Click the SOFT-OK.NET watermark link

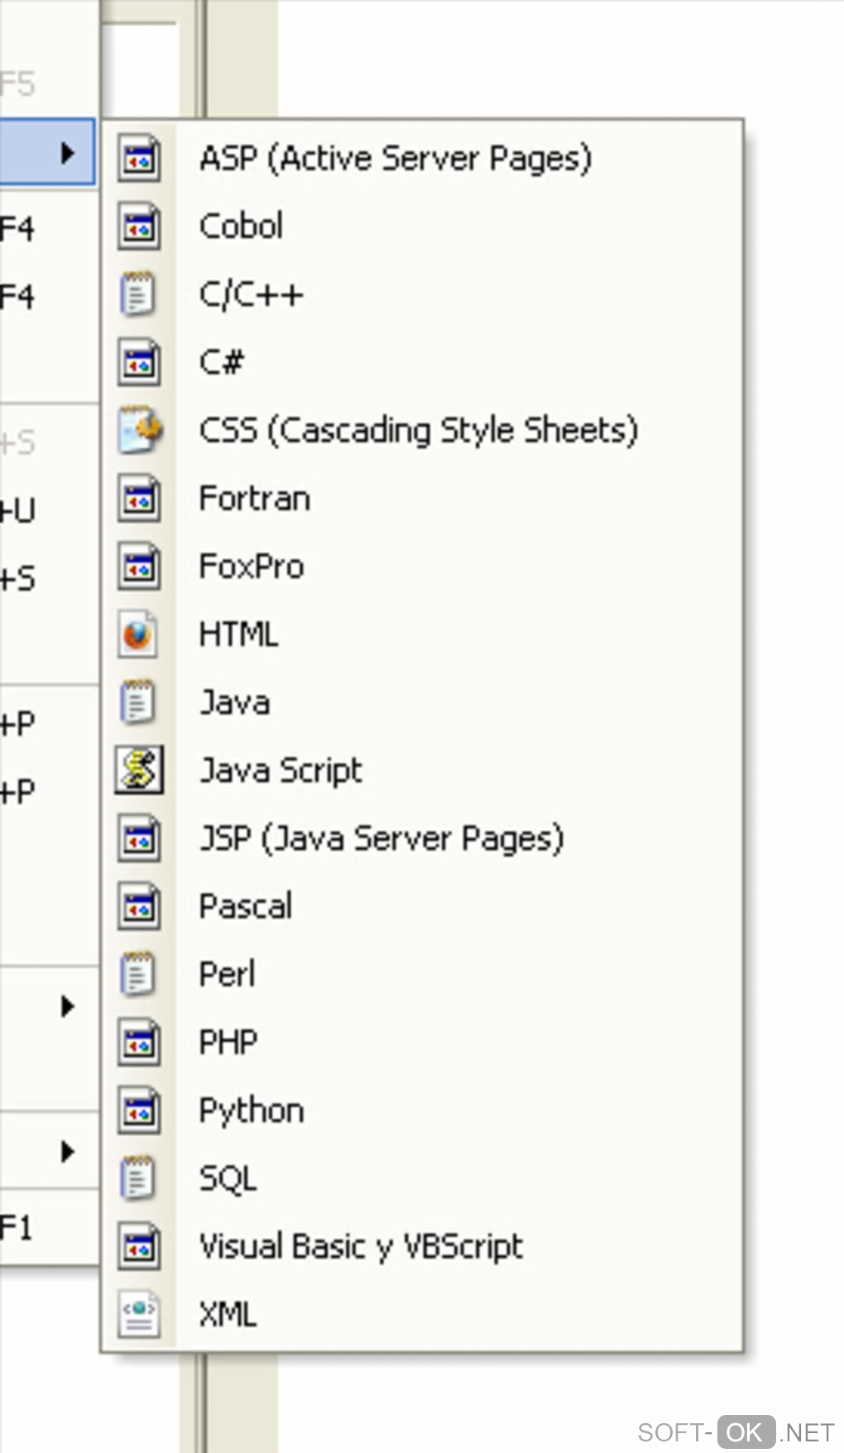736,1432
